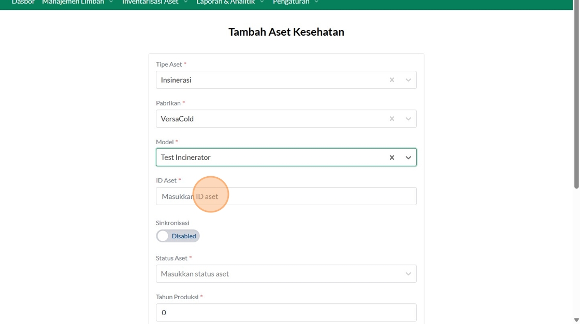Toggle the Sinkronisasi Disabled switch

[x=178, y=236]
